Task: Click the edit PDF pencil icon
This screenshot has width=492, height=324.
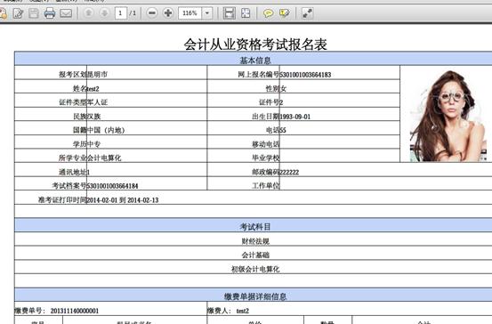Action: pyautogui.click(x=18, y=13)
